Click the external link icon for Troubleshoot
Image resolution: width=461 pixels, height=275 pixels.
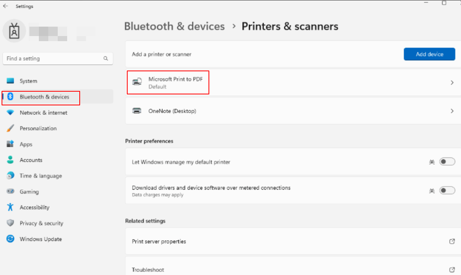click(x=452, y=270)
